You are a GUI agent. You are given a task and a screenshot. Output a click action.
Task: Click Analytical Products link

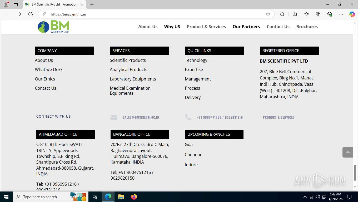[x=128, y=69]
